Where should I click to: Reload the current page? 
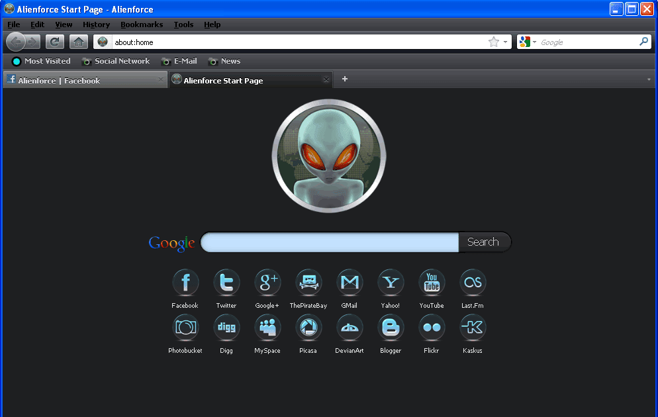(54, 42)
